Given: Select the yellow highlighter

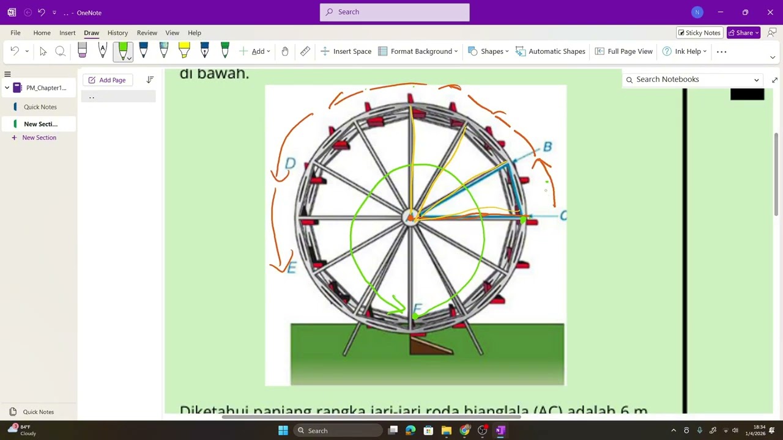Looking at the screenshot, I should 184,51.
